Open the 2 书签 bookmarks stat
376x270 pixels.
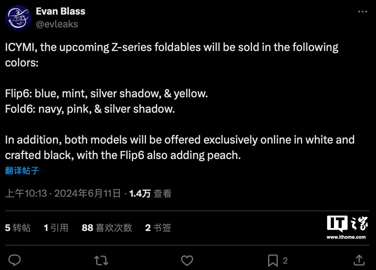[x=158, y=228]
